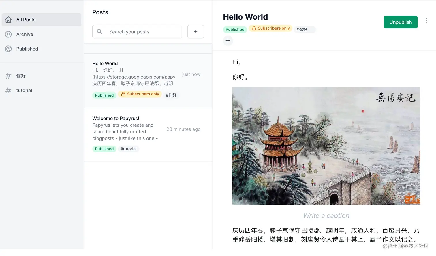Click Subscribers only badge in post header

[x=270, y=28]
